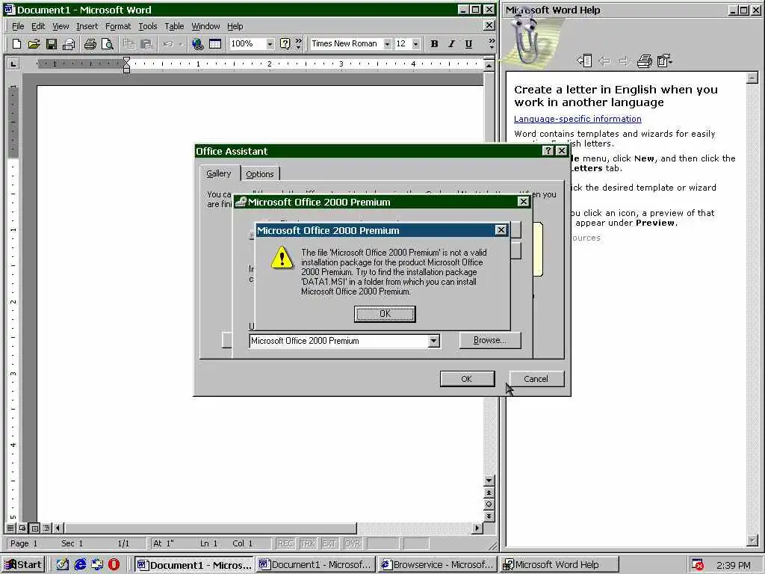Print using the printer icon in Word toolbar
765x574 pixels.
[x=90, y=44]
